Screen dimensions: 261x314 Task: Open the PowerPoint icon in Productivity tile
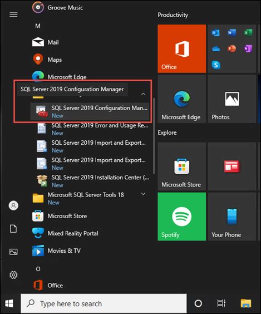point(232,48)
